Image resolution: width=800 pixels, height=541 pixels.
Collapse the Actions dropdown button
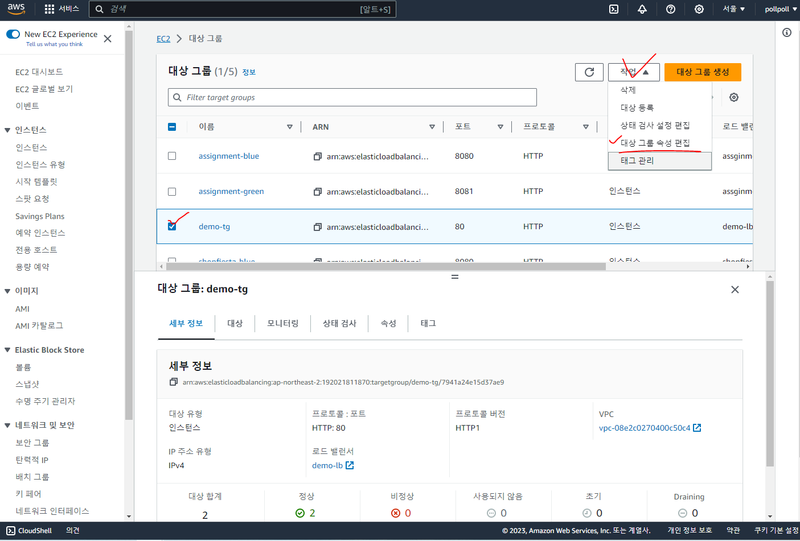click(x=634, y=72)
